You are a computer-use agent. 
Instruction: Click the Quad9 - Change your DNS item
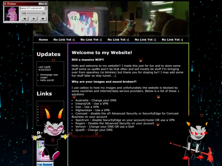pos(94,130)
